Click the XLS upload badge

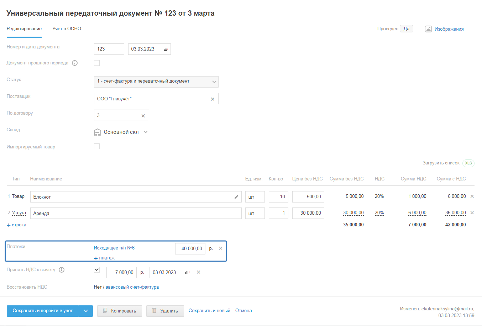coord(468,163)
